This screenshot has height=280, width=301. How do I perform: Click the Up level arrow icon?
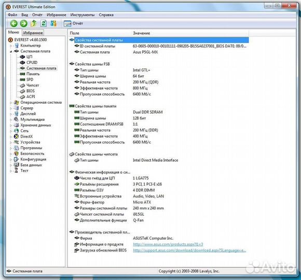(34, 23)
